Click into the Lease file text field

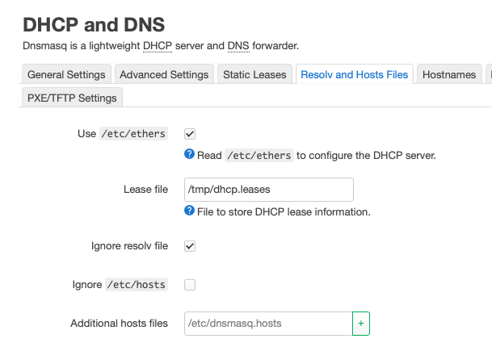click(x=269, y=190)
